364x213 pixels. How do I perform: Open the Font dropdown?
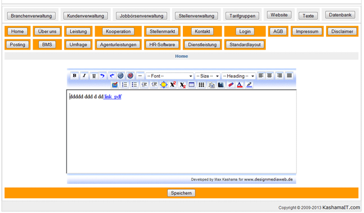click(169, 76)
